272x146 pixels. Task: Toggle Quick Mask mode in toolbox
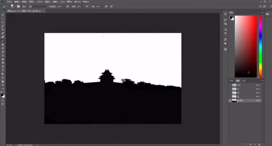(x=3, y=100)
